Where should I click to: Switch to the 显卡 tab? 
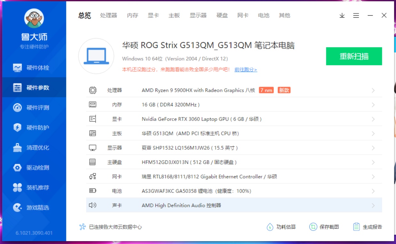(153, 15)
